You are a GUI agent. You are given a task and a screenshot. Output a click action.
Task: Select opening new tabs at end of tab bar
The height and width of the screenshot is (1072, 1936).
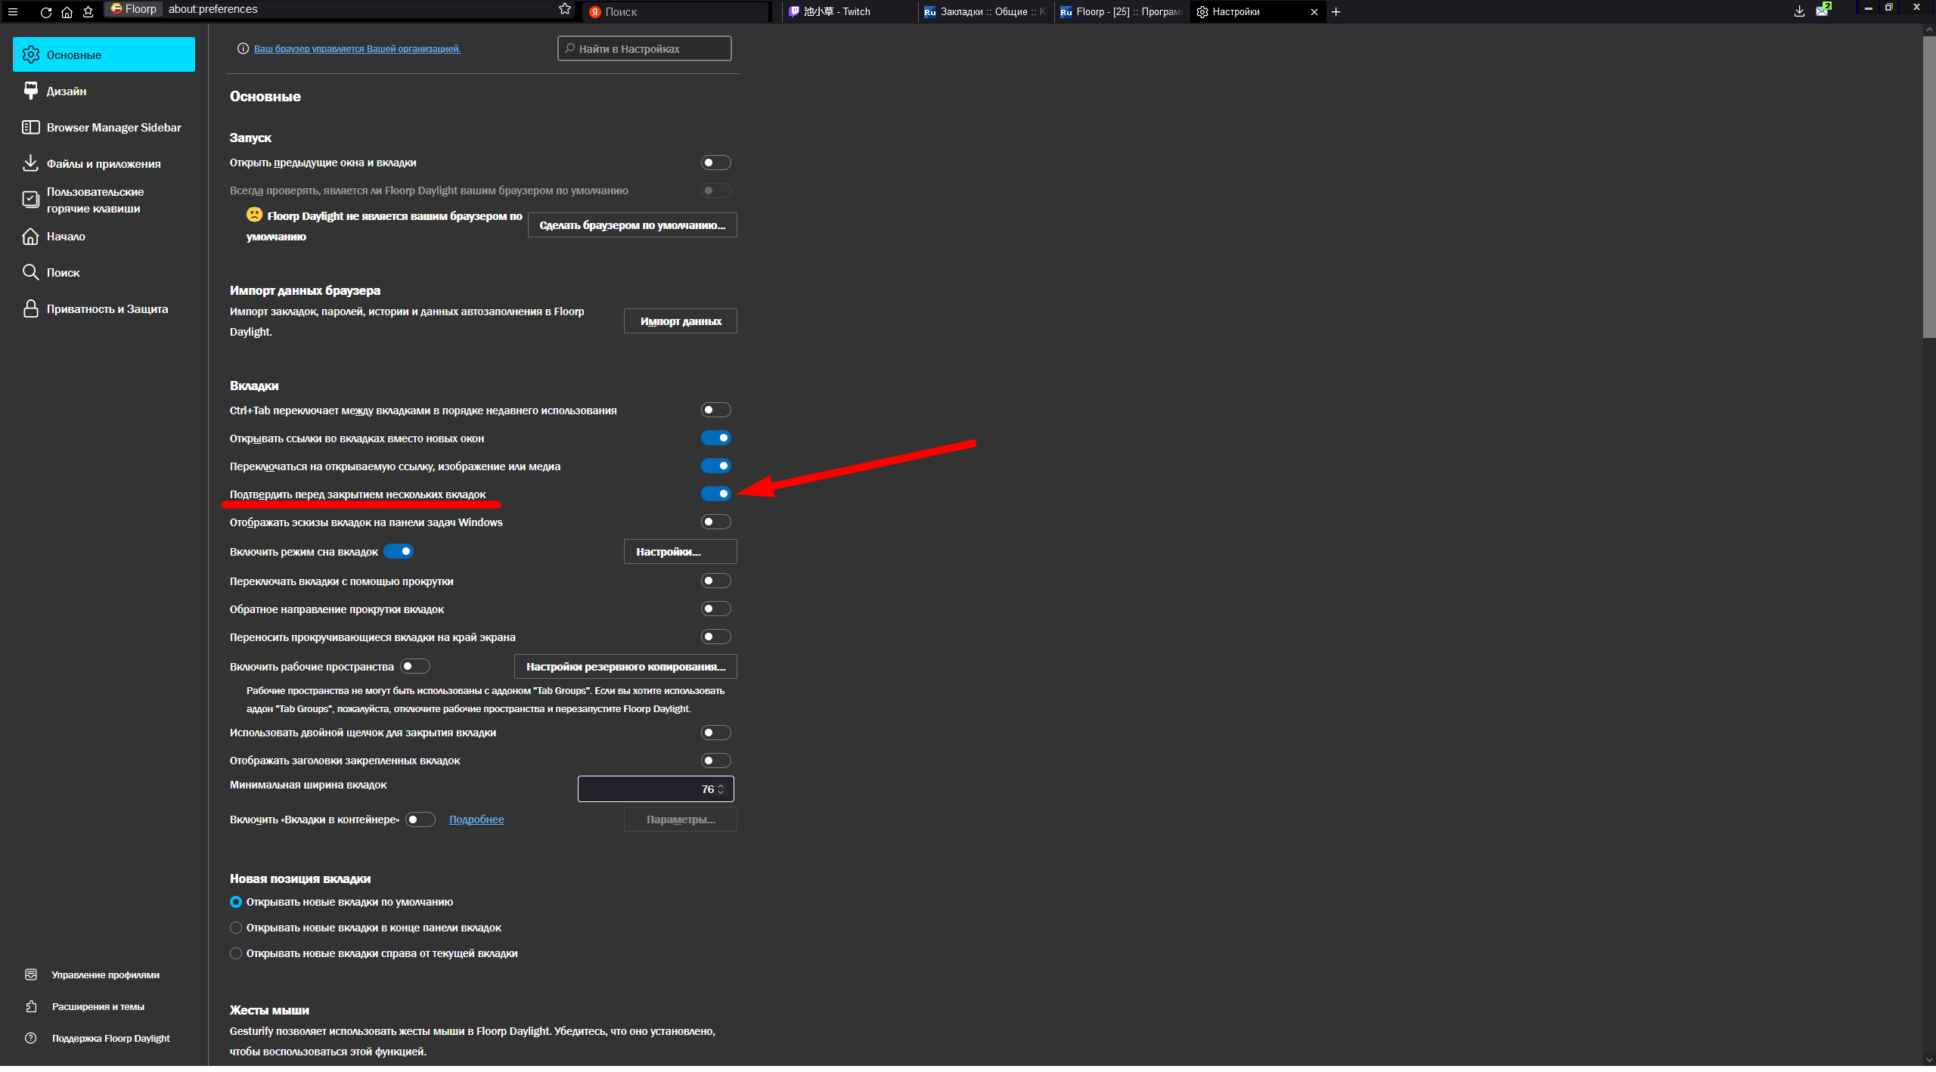point(236,928)
